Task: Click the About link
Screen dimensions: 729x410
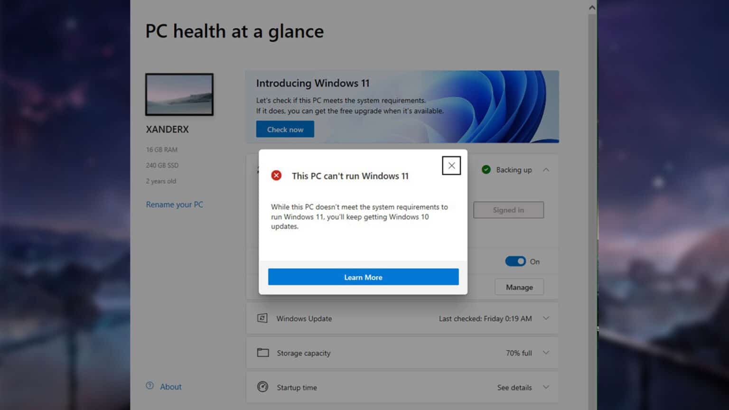Action: pos(170,386)
